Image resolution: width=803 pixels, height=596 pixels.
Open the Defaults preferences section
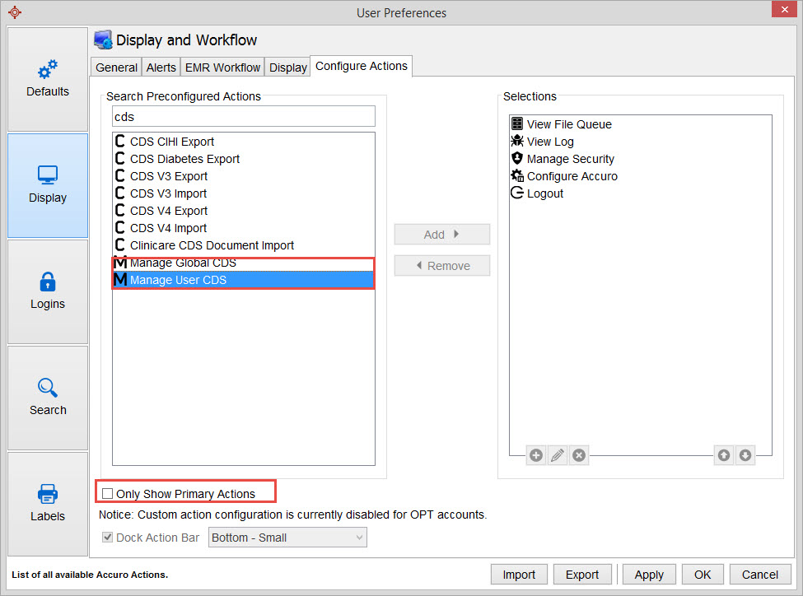(48, 79)
